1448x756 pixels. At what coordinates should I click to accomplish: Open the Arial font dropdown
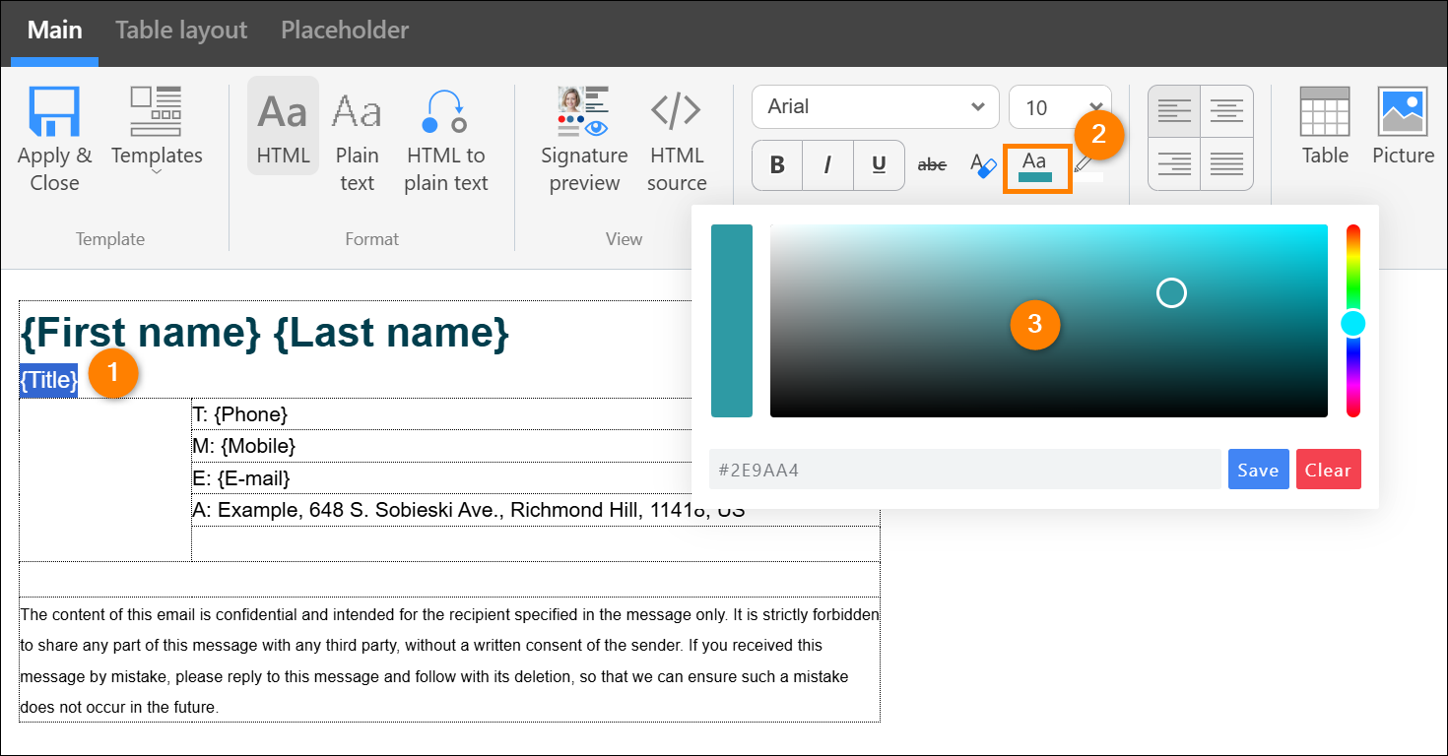(875, 106)
